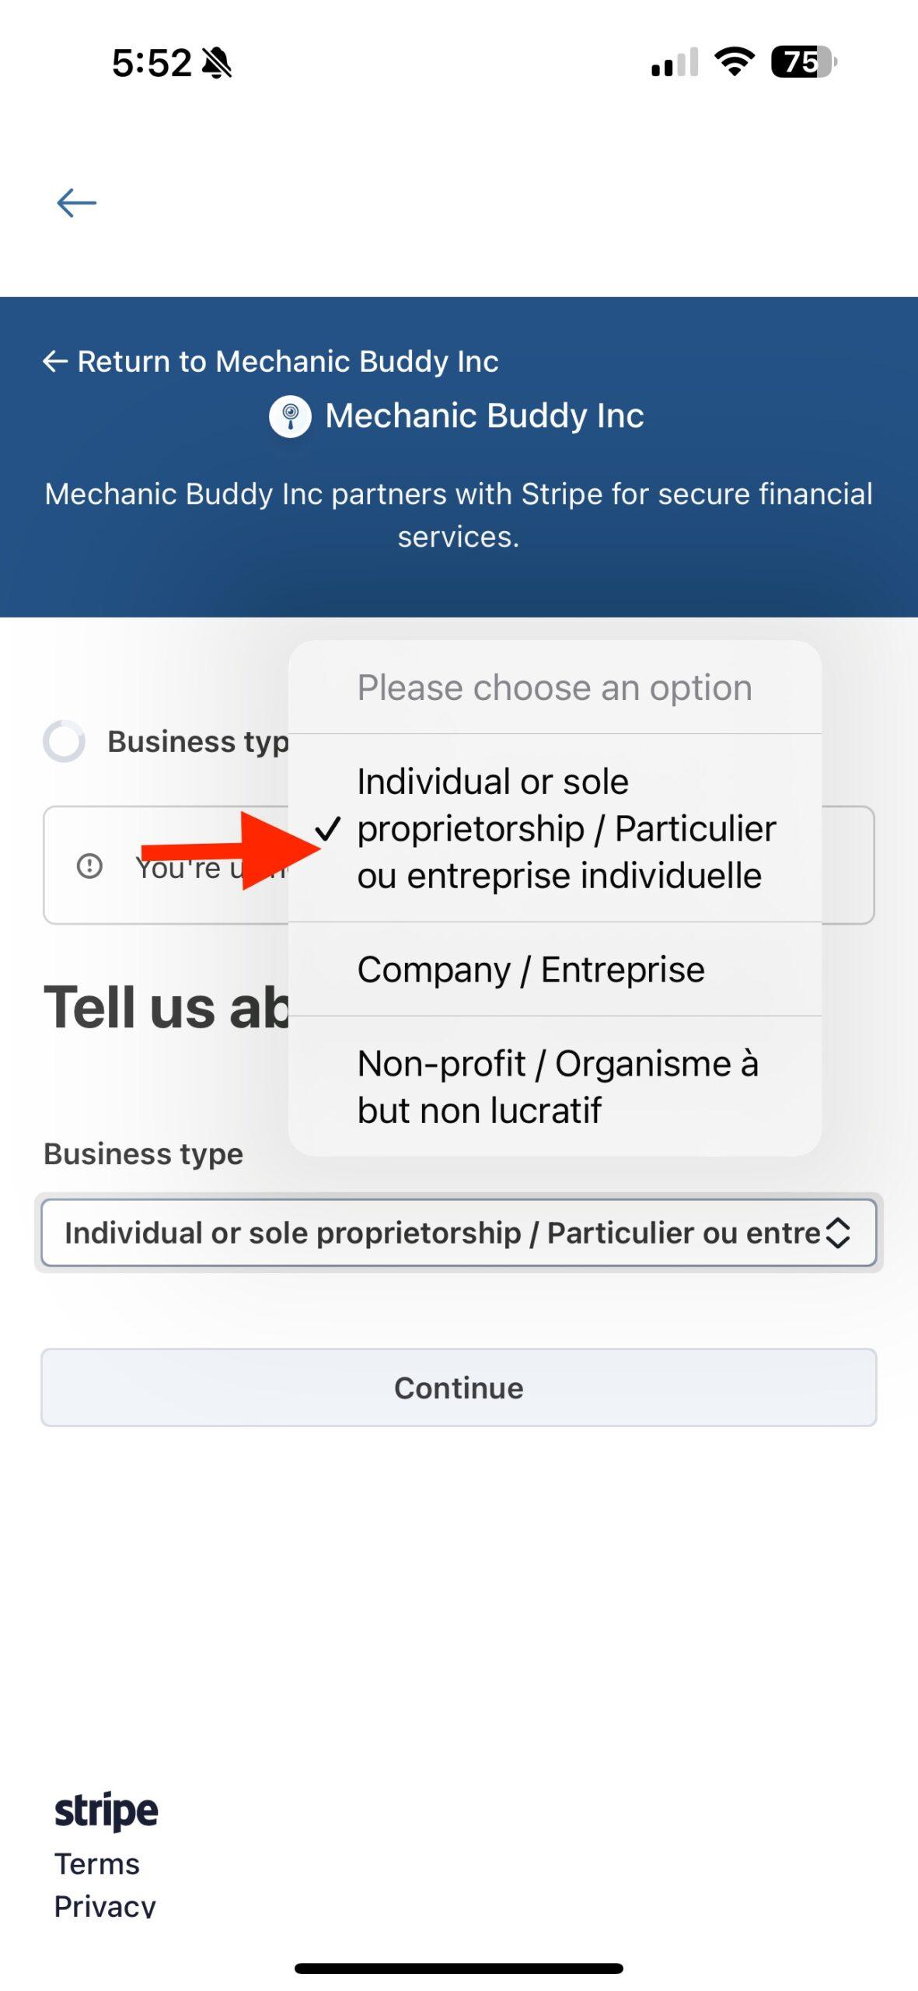This screenshot has height=1991, width=918.
Task: Tap the silent mode bell icon
Action: (x=217, y=63)
